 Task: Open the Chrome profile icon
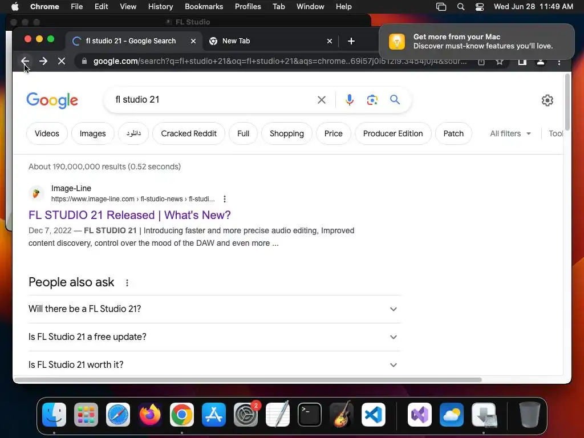(x=541, y=62)
